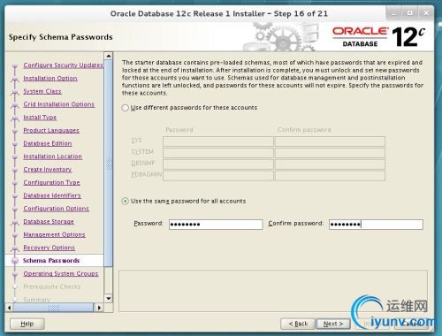Open the Database Edition step
This screenshot has height=336, width=442.
[48, 143]
